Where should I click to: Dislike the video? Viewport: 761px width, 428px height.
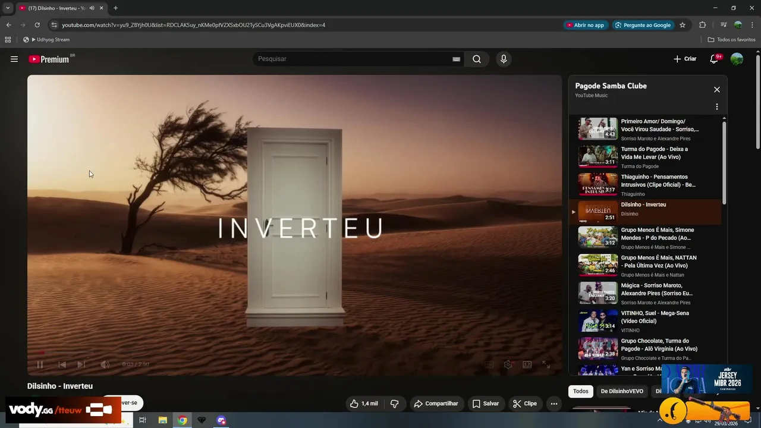[x=394, y=404]
